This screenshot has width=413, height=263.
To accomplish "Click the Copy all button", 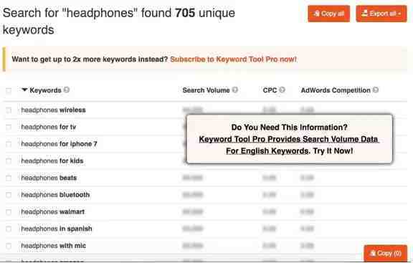I will 328,14.
